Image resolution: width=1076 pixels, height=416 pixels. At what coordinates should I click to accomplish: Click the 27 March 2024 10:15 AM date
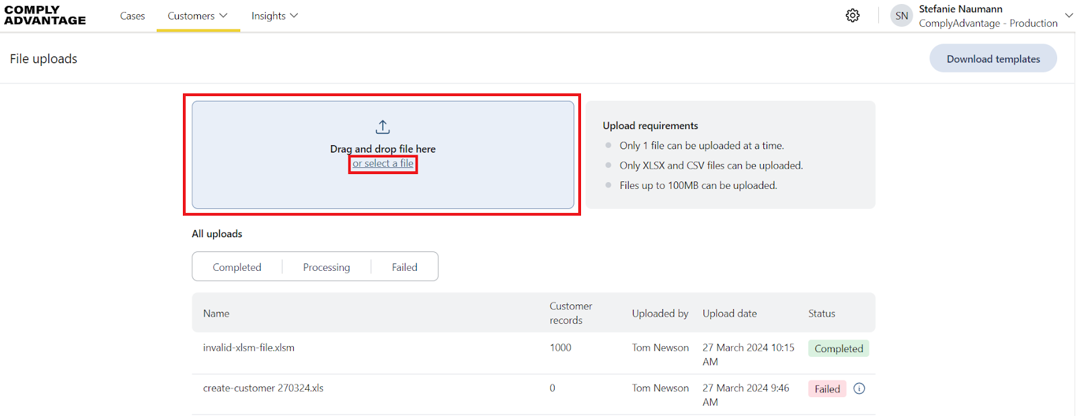pos(748,354)
